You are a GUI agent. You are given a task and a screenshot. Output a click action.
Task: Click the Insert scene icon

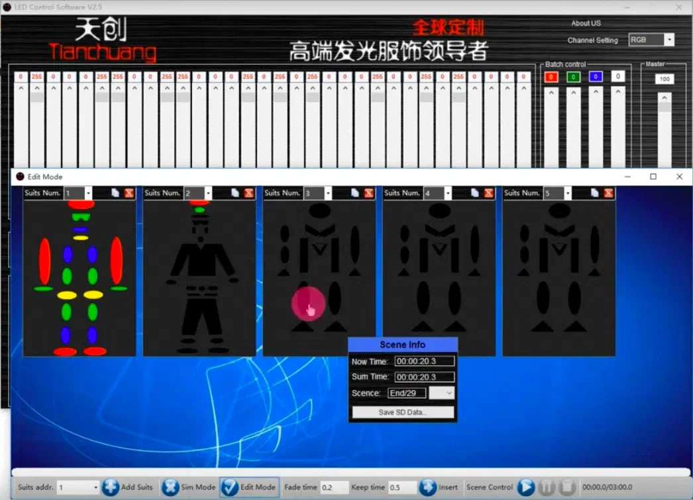click(x=427, y=487)
